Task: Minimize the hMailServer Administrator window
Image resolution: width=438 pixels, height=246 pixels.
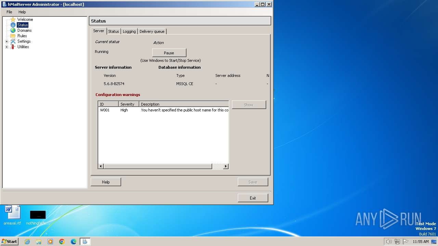Action: pos(257,4)
